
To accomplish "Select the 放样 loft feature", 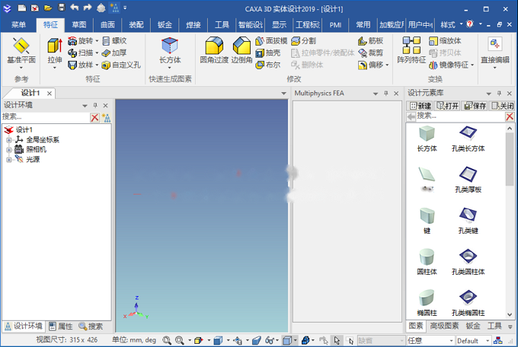I will (81, 65).
